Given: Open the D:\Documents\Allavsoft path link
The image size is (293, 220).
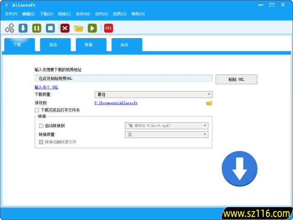Looking at the screenshot, I should point(116,103).
